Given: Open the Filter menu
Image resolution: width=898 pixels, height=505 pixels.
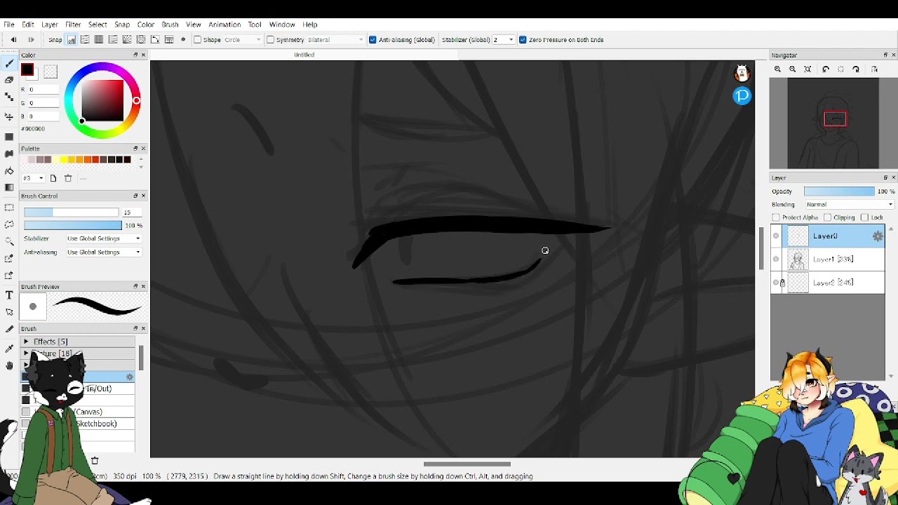Looking at the screenshot, I should [73, 25].
